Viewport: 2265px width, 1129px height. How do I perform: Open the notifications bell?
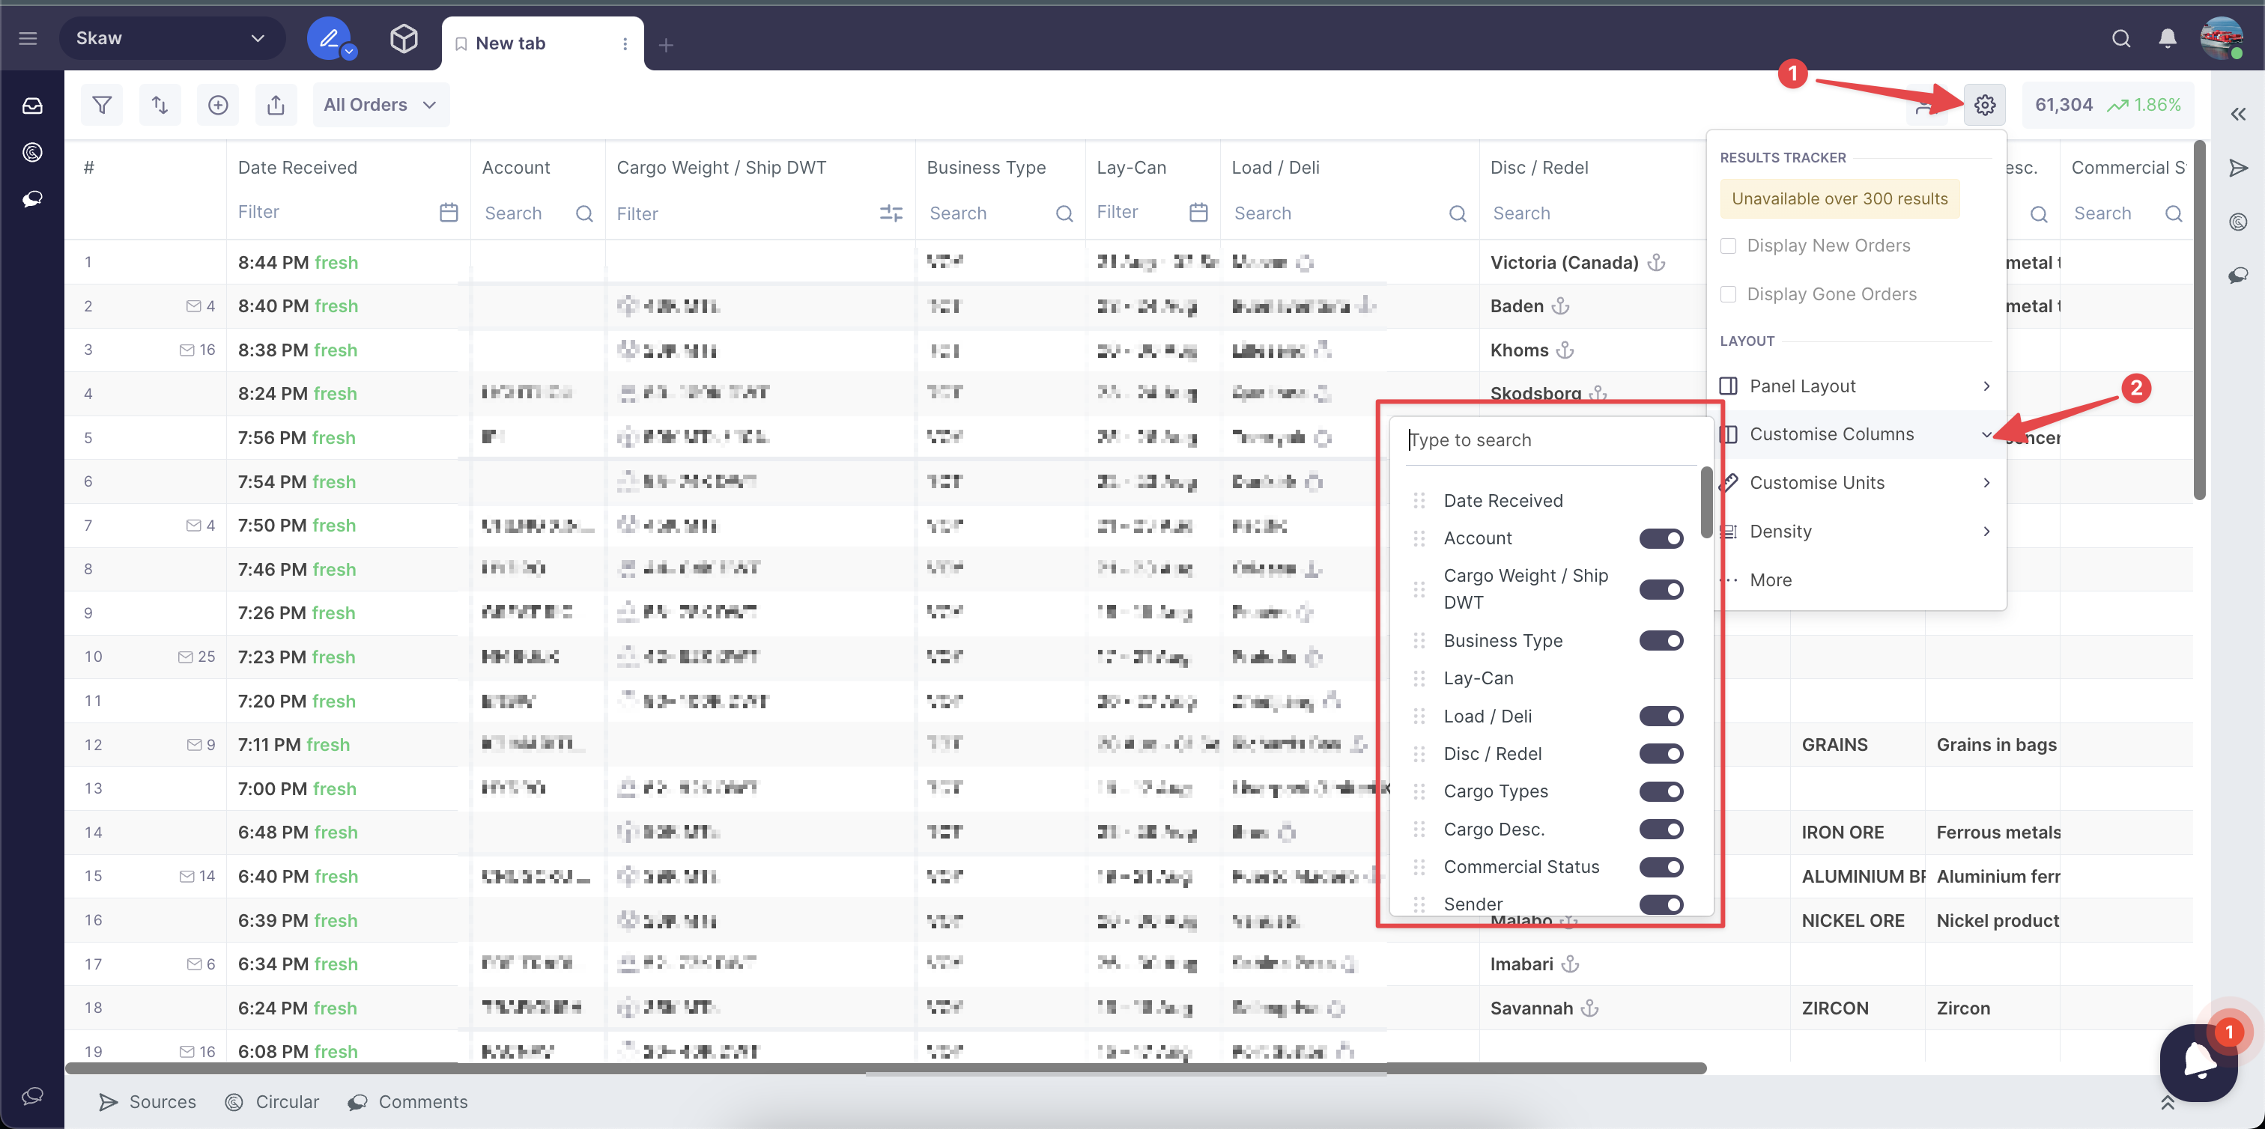[x=2168, y=39]
